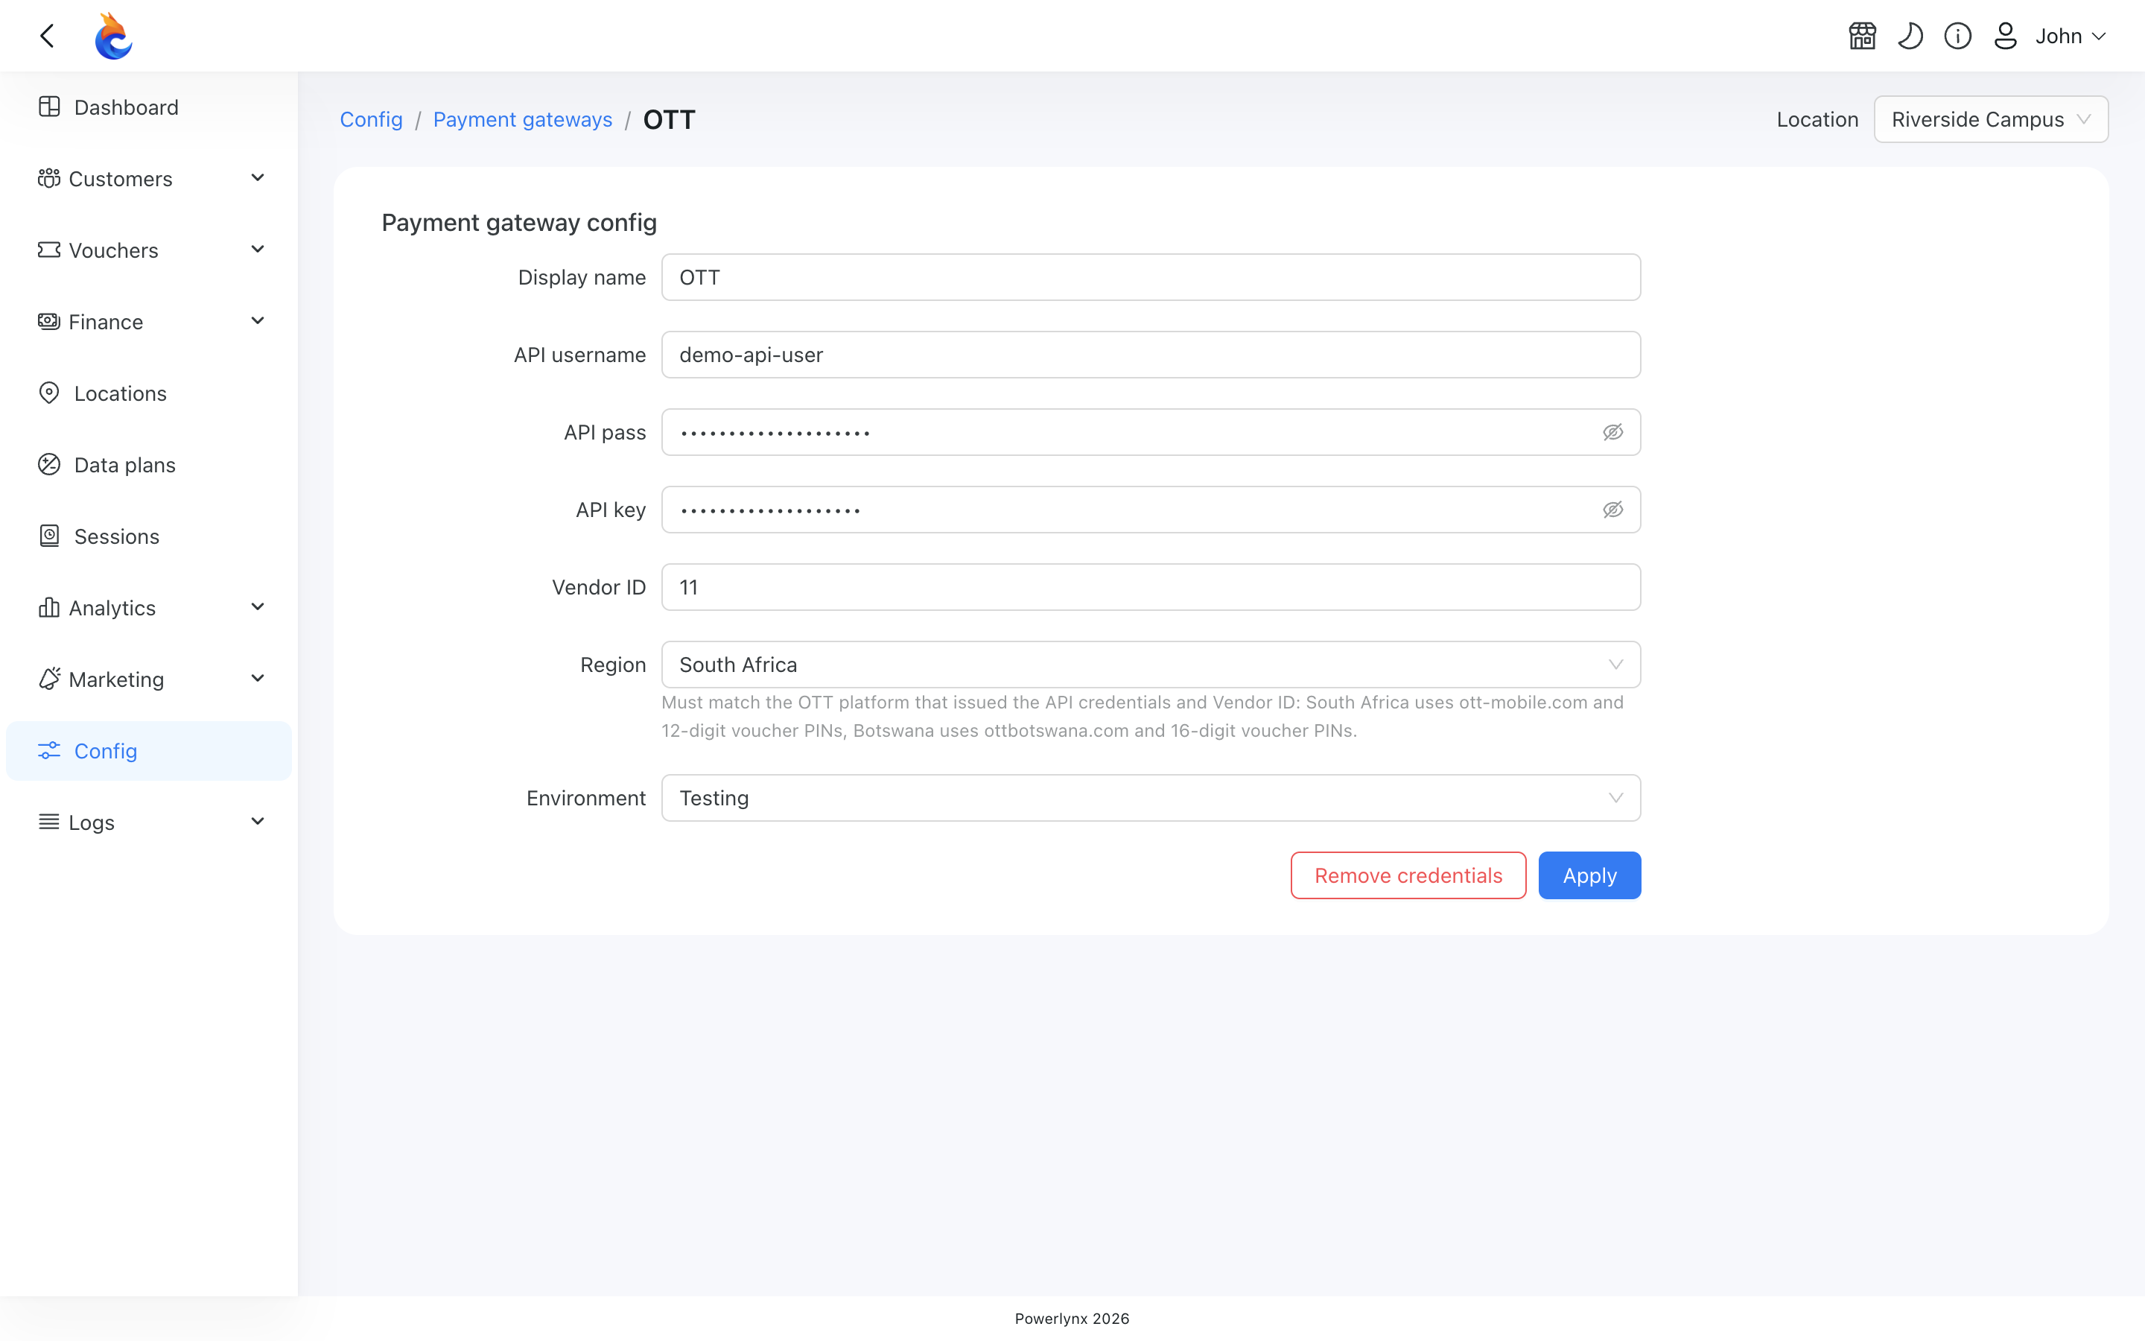
Task: Click the Powerlynx flame logo
Action: coord(113,36)
